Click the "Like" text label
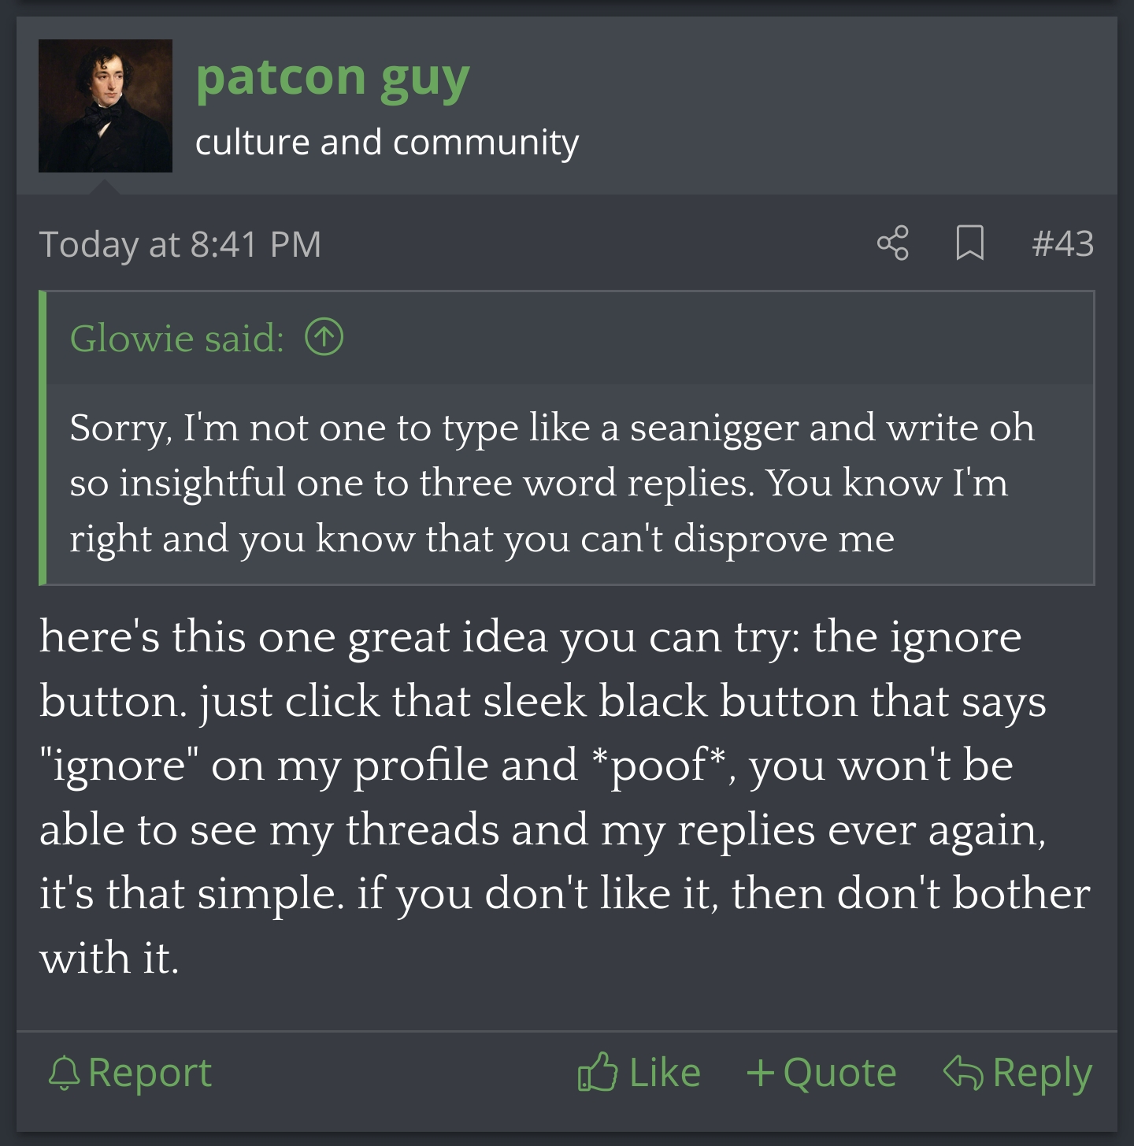The height and width of the screenshot is (1146, 1134). [x=665, y=1073]
